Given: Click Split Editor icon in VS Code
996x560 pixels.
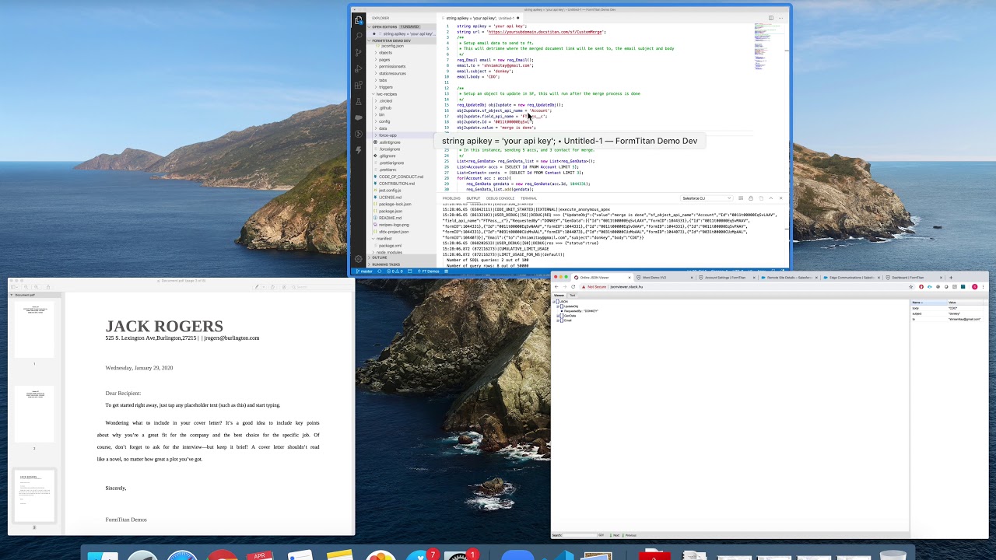Looking at the screenshot, I should point(771,18).
